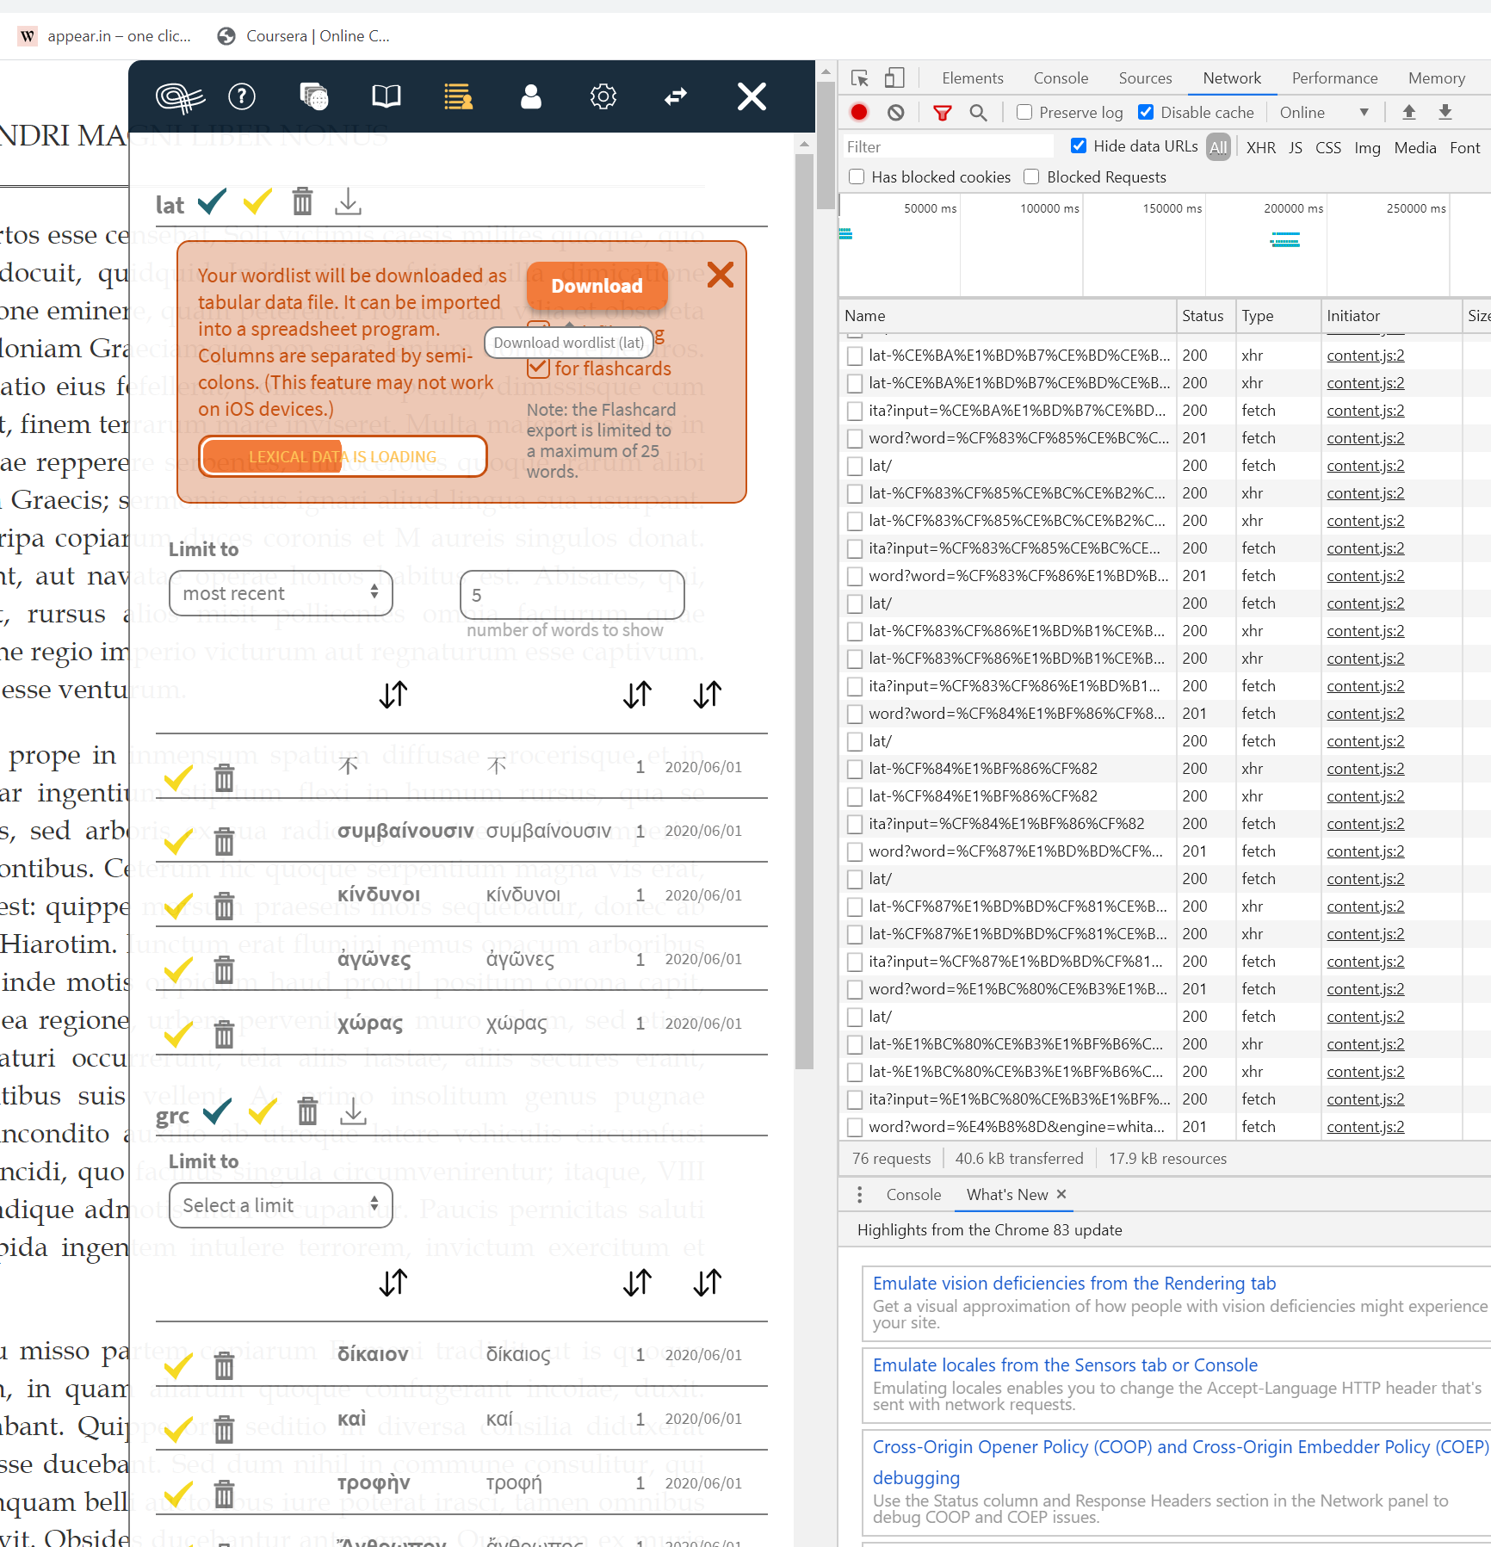The width and height of the screenshot is (1491, 1547).
Task: Click the LEXICAL DATA IS LOADING progress bar
Action: pyautogui.click(x=343, y=456)
